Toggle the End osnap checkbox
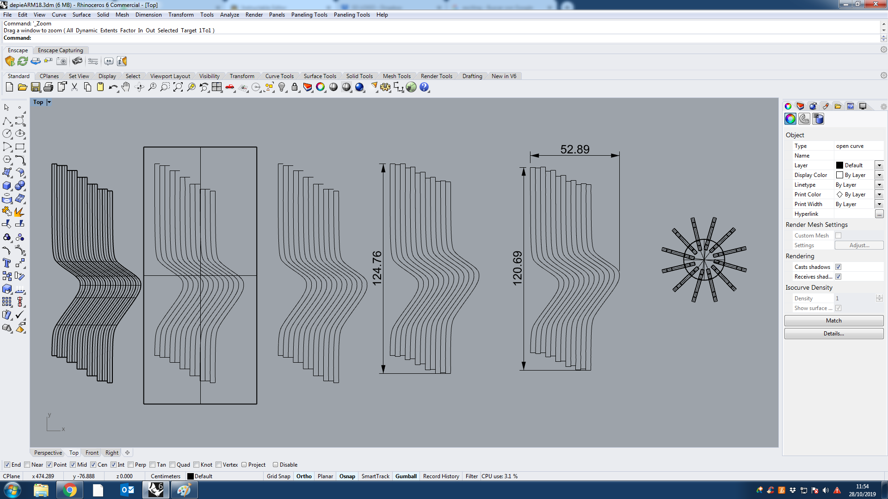The image size is (888, 499). pyautogui.click(x=7, y=464)
